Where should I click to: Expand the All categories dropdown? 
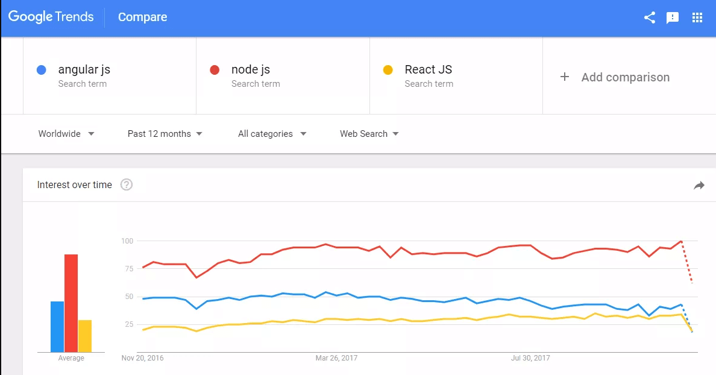[x=272, y=133]
